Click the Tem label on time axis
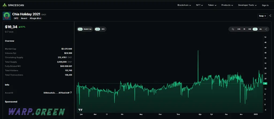Viewport: 274px width, 119px height. [x=178, y=114]
